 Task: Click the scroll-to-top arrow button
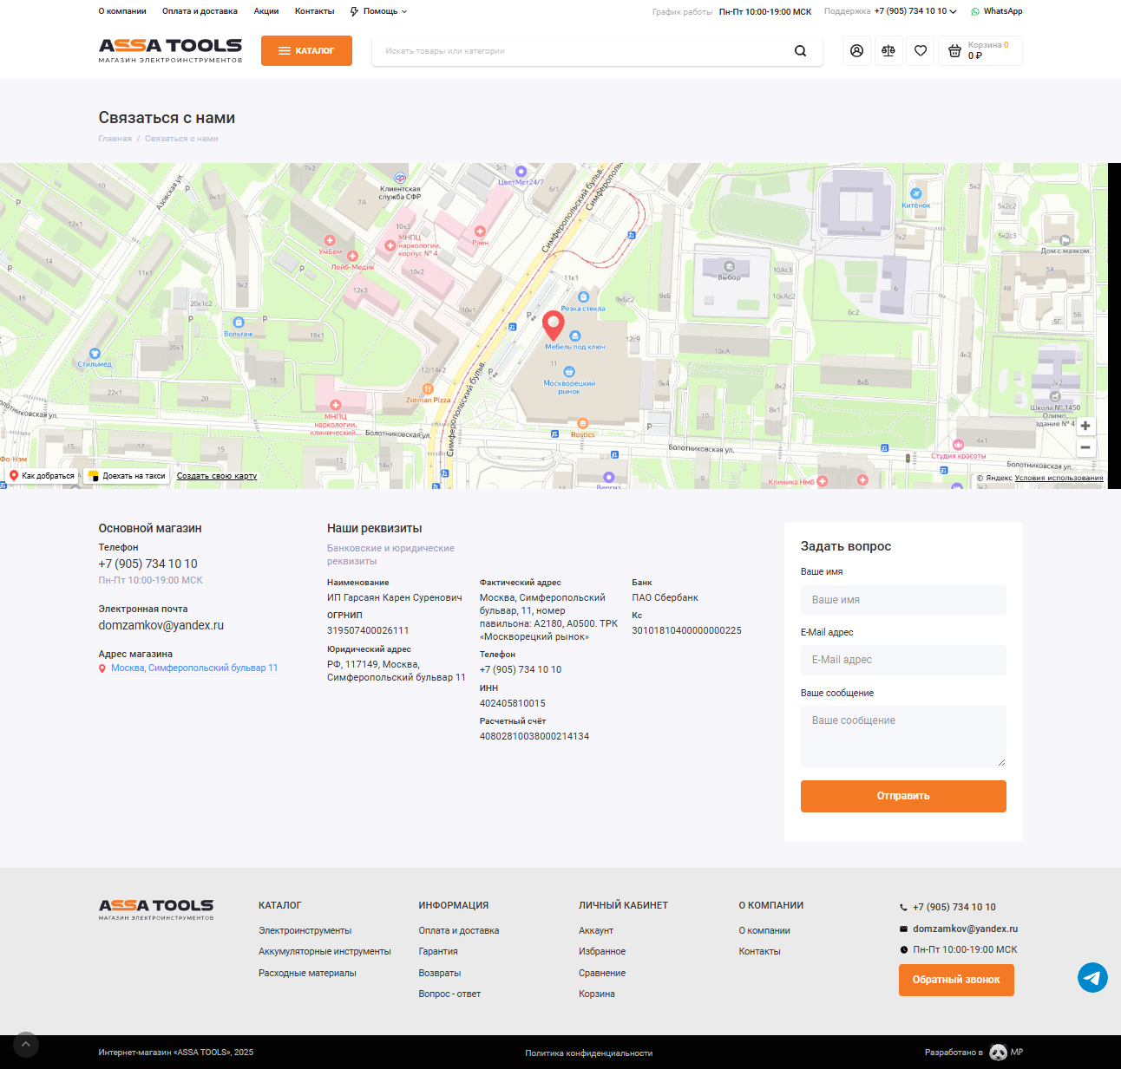(25, 1045)
